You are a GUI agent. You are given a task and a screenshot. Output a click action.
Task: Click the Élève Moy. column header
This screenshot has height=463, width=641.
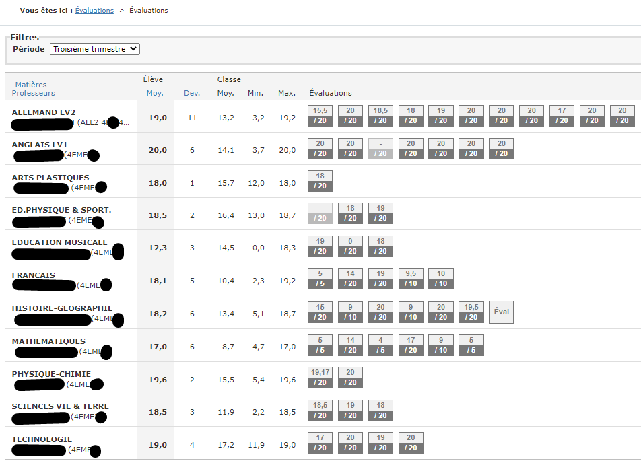tap(155, 93)
